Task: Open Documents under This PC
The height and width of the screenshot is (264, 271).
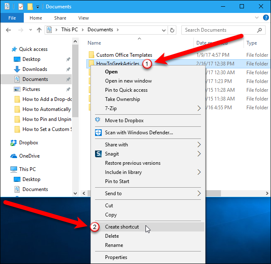Action: tap(35, 189)
